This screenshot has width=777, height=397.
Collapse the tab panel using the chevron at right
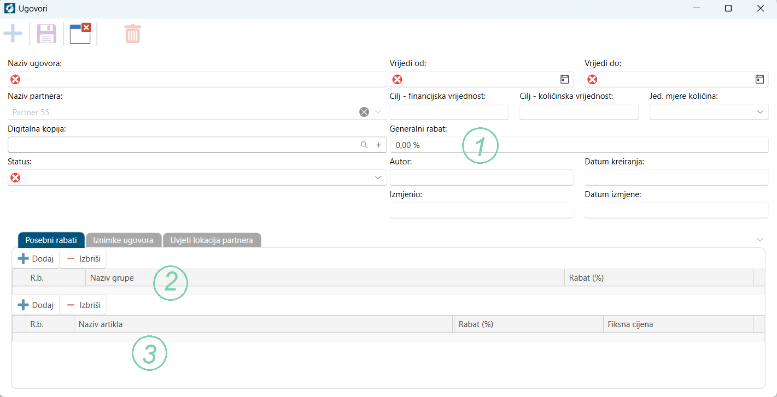[x=760, y=240]
